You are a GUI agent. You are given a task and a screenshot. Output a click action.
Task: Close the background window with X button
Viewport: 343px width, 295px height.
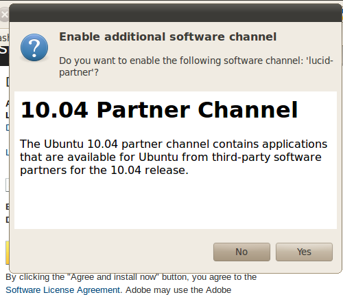pyautogui.click(x=4, y=14)
